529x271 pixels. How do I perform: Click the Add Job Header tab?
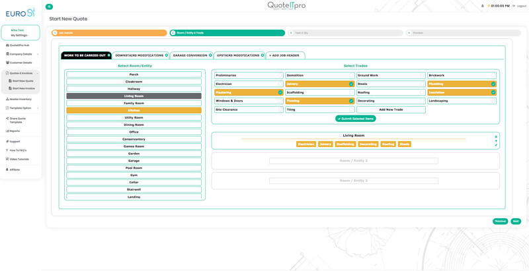coord(284,55)
